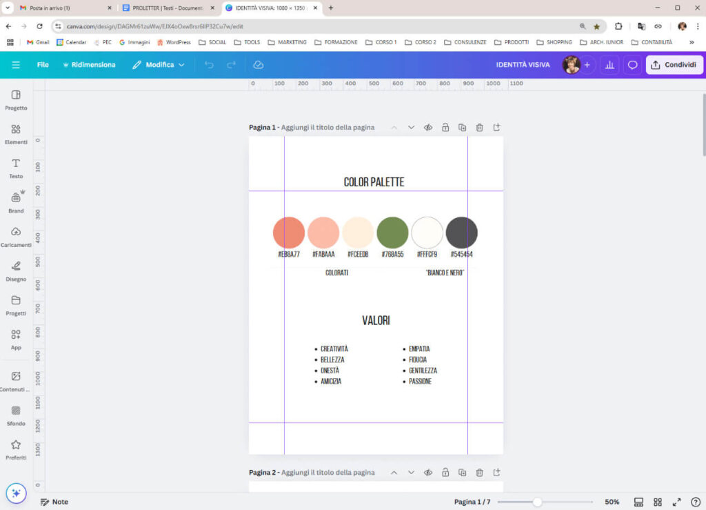Click the cloud save status icon

(258, 65)
